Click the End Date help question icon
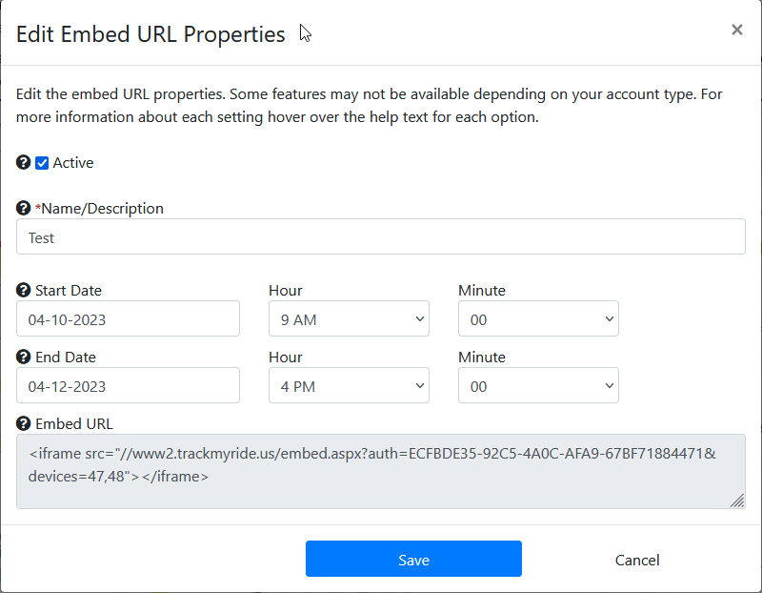This screenshot has width=762, height=593. coord(23,357)
